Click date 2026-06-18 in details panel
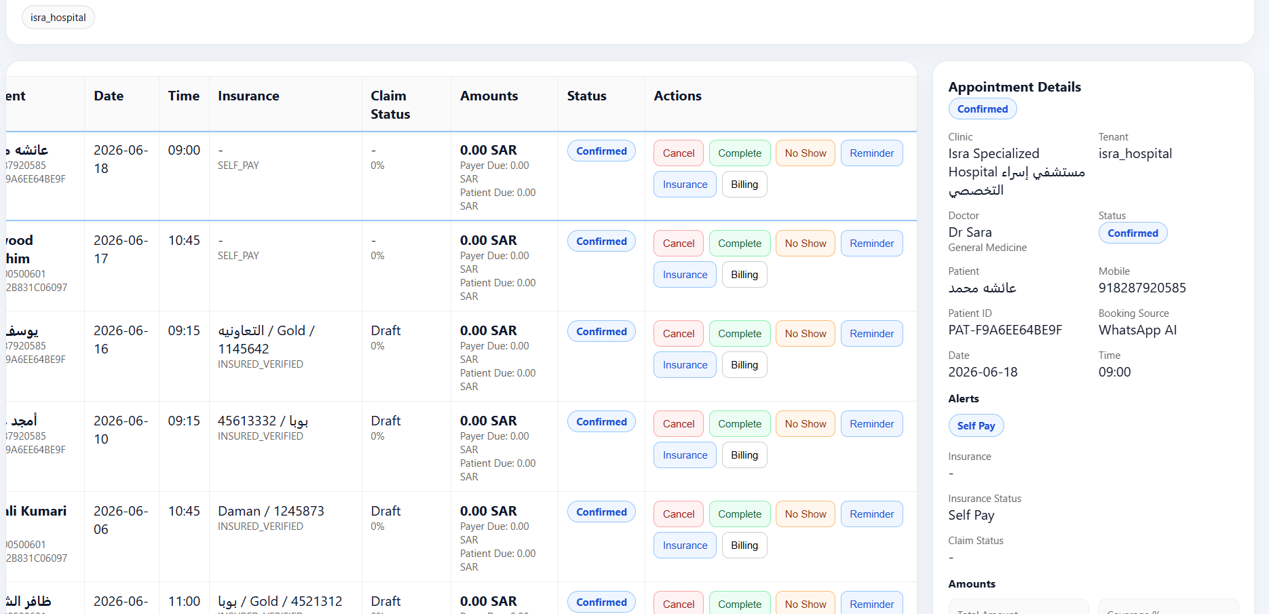1269x614 pixels. pos(983,372)
